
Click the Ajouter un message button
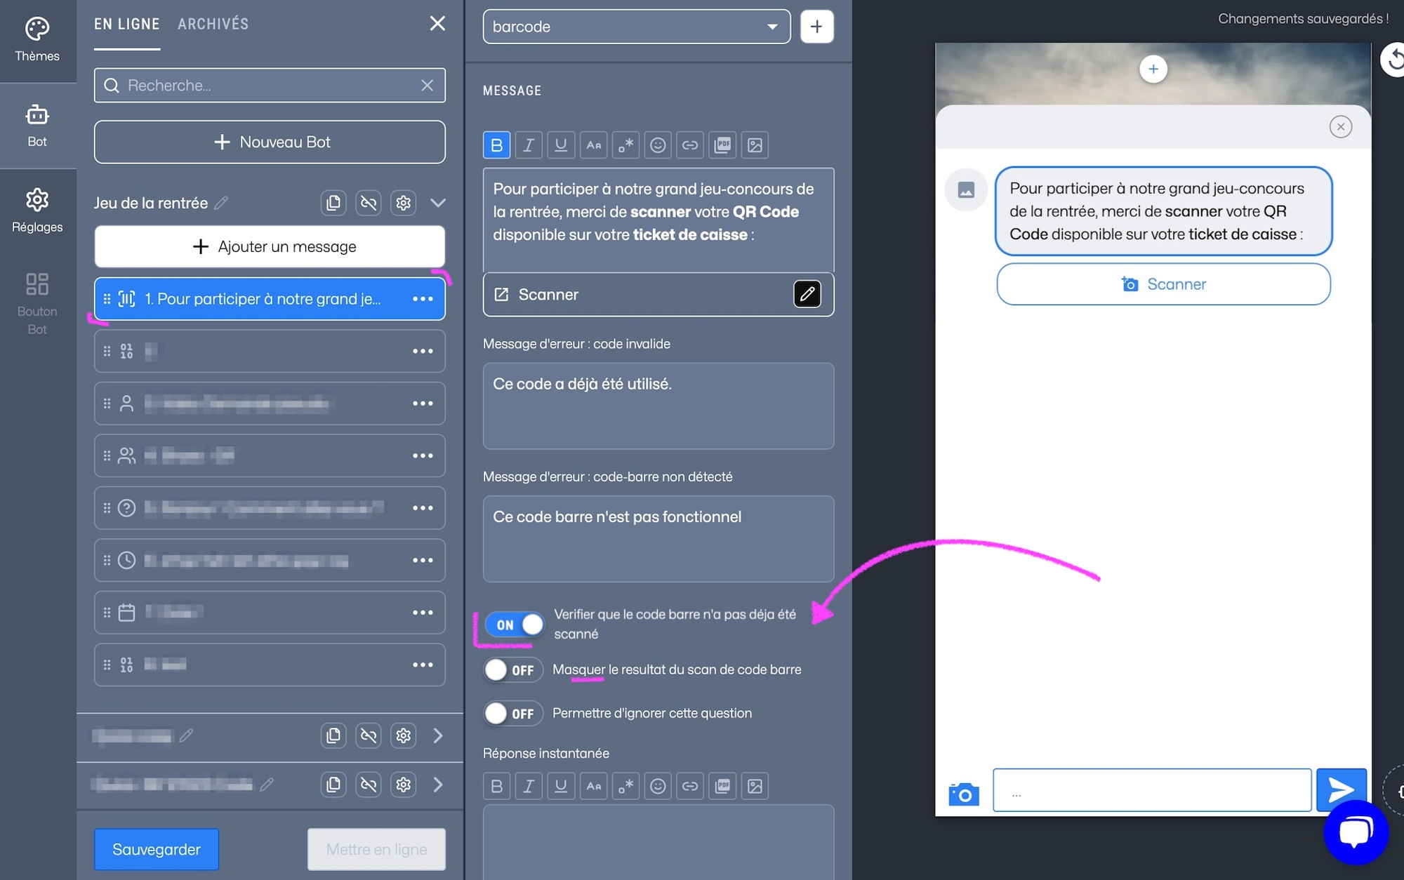point(269,246)
